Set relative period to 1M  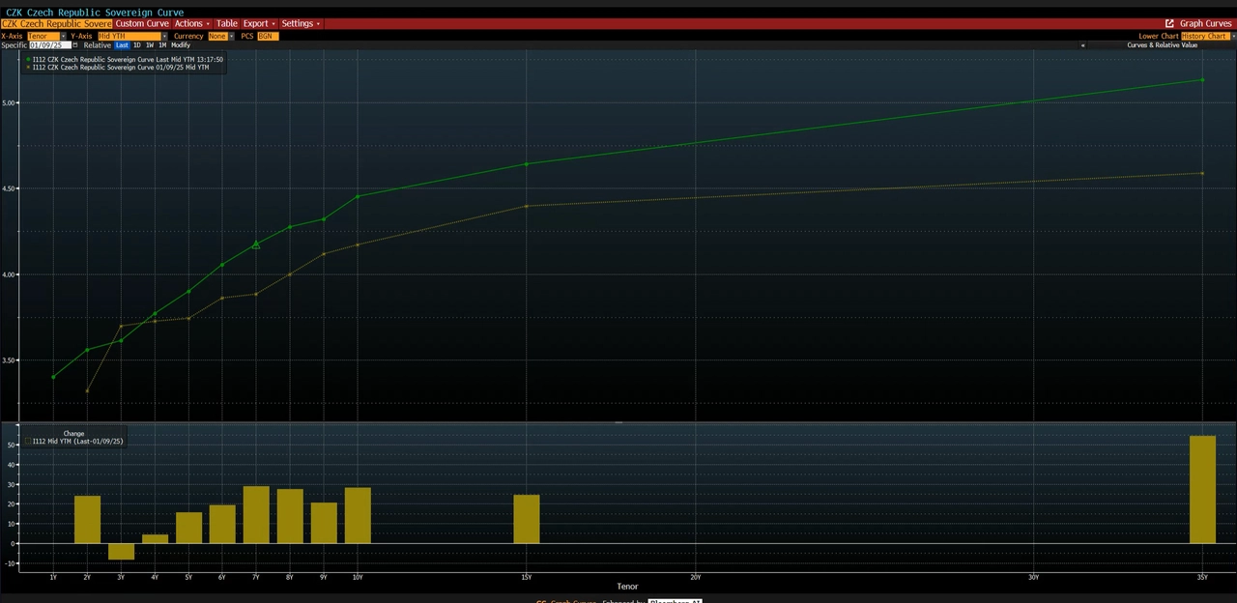pos(162,45)
